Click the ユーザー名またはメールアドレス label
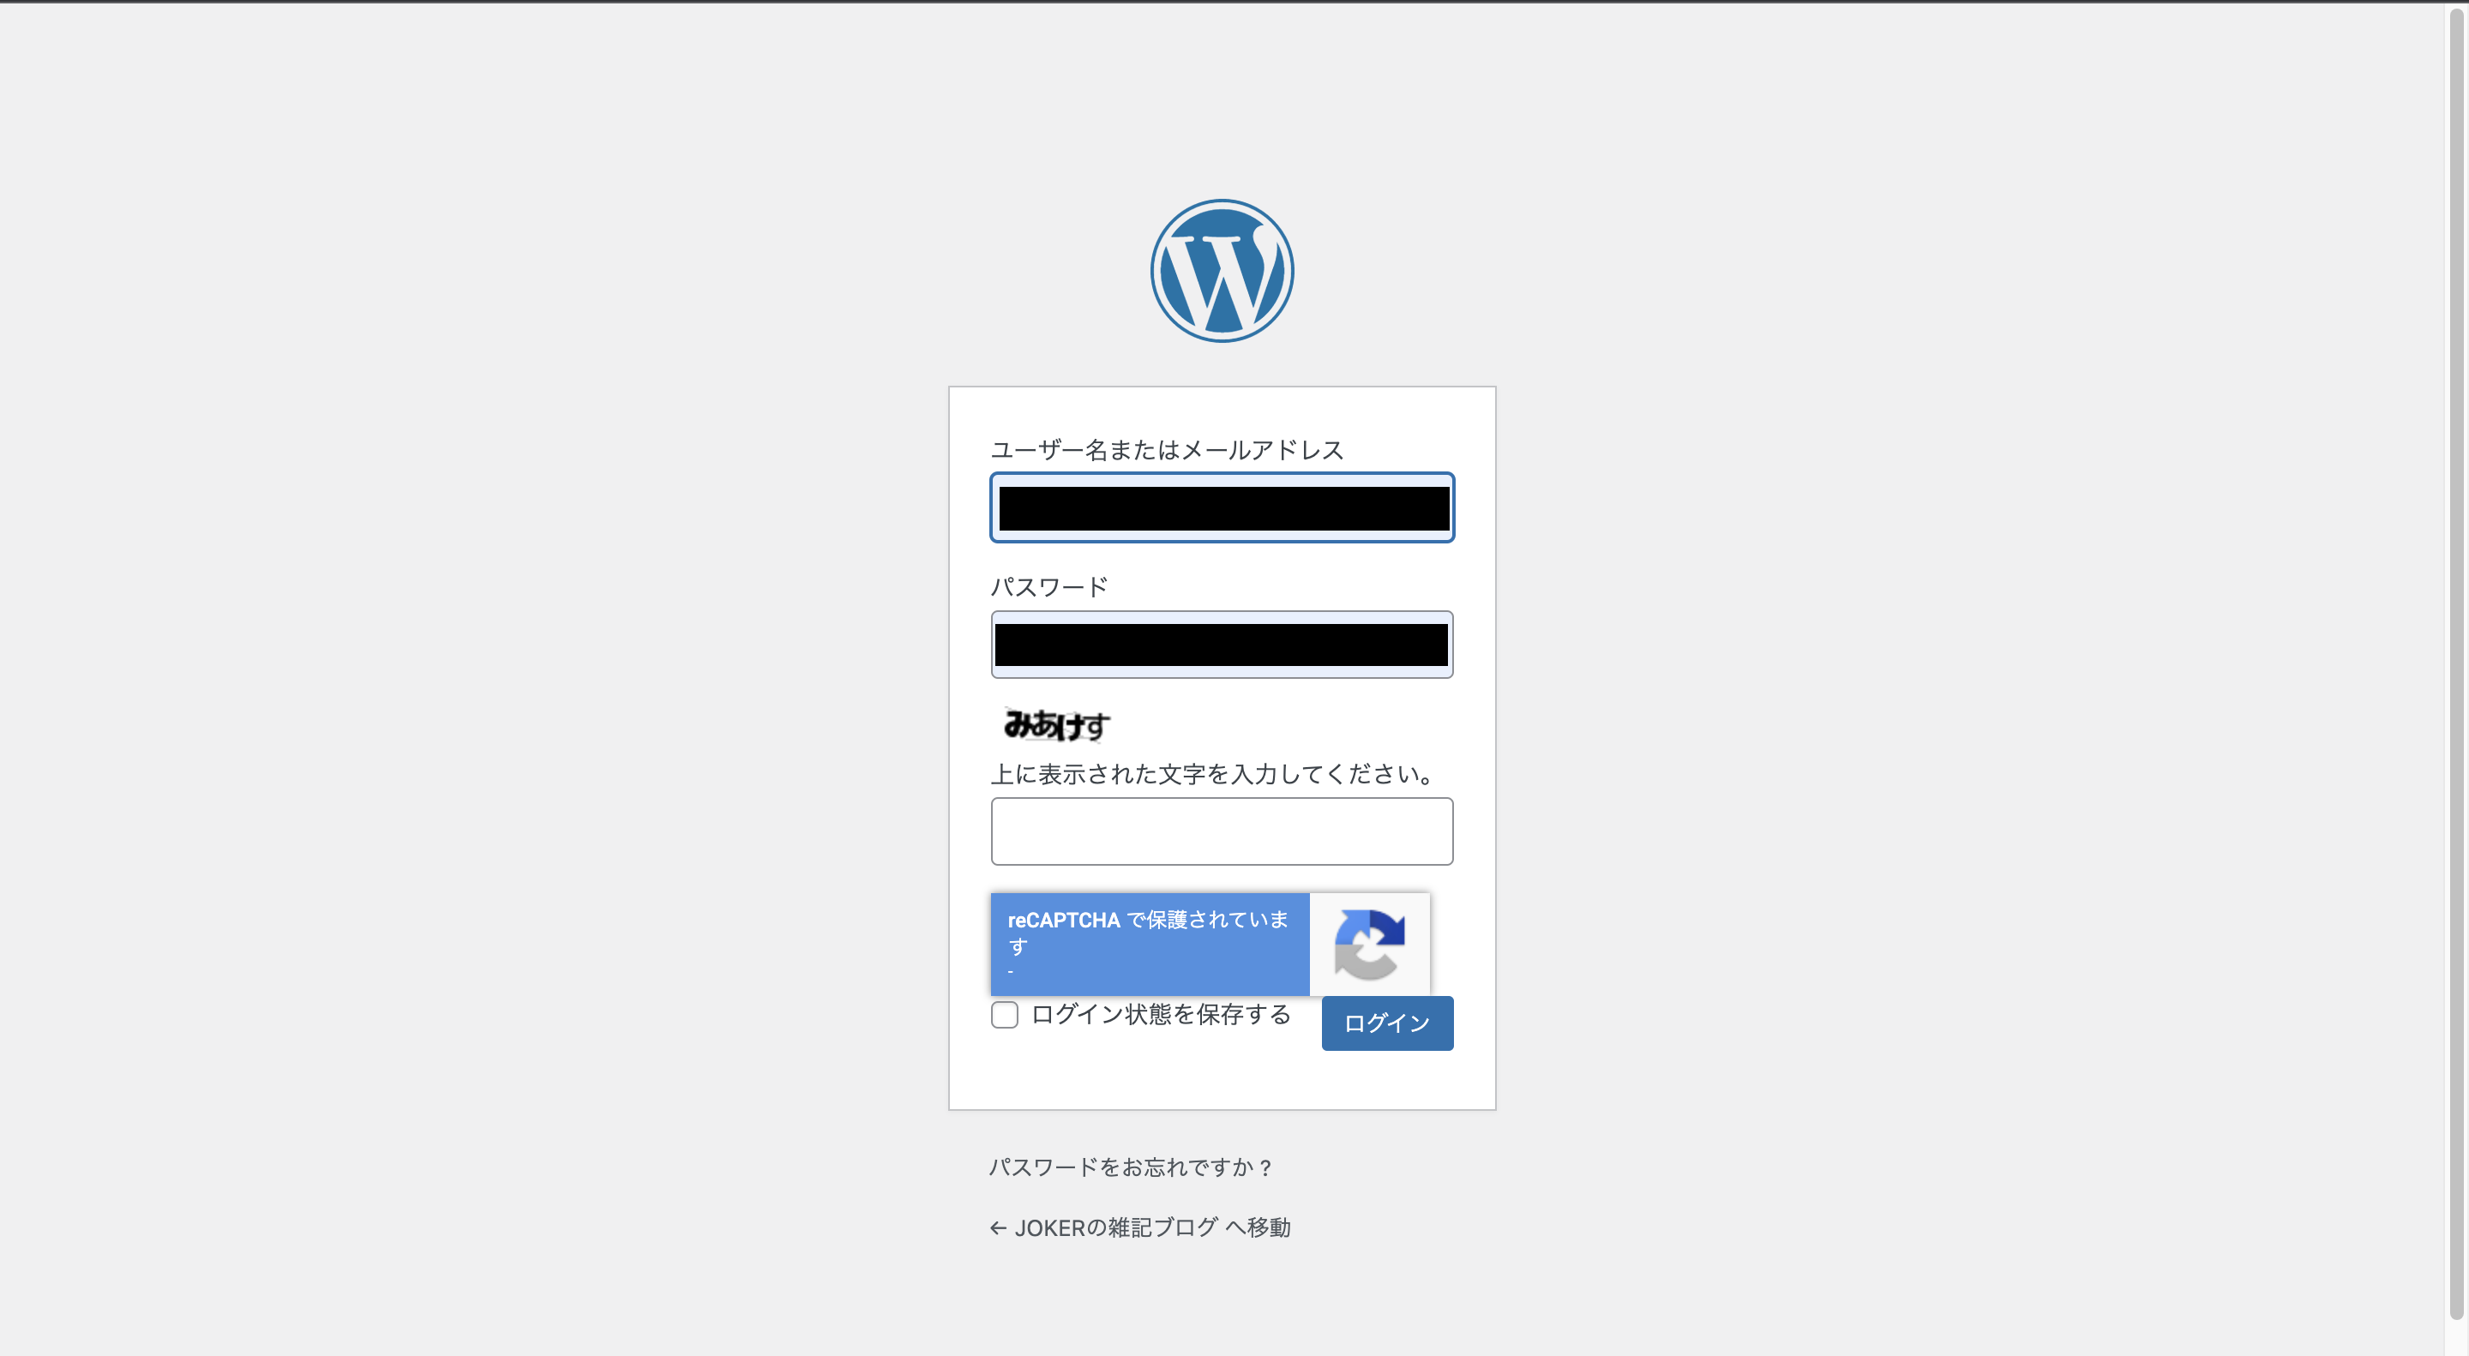The image size is (2469, 1356). pos(1167,449)
